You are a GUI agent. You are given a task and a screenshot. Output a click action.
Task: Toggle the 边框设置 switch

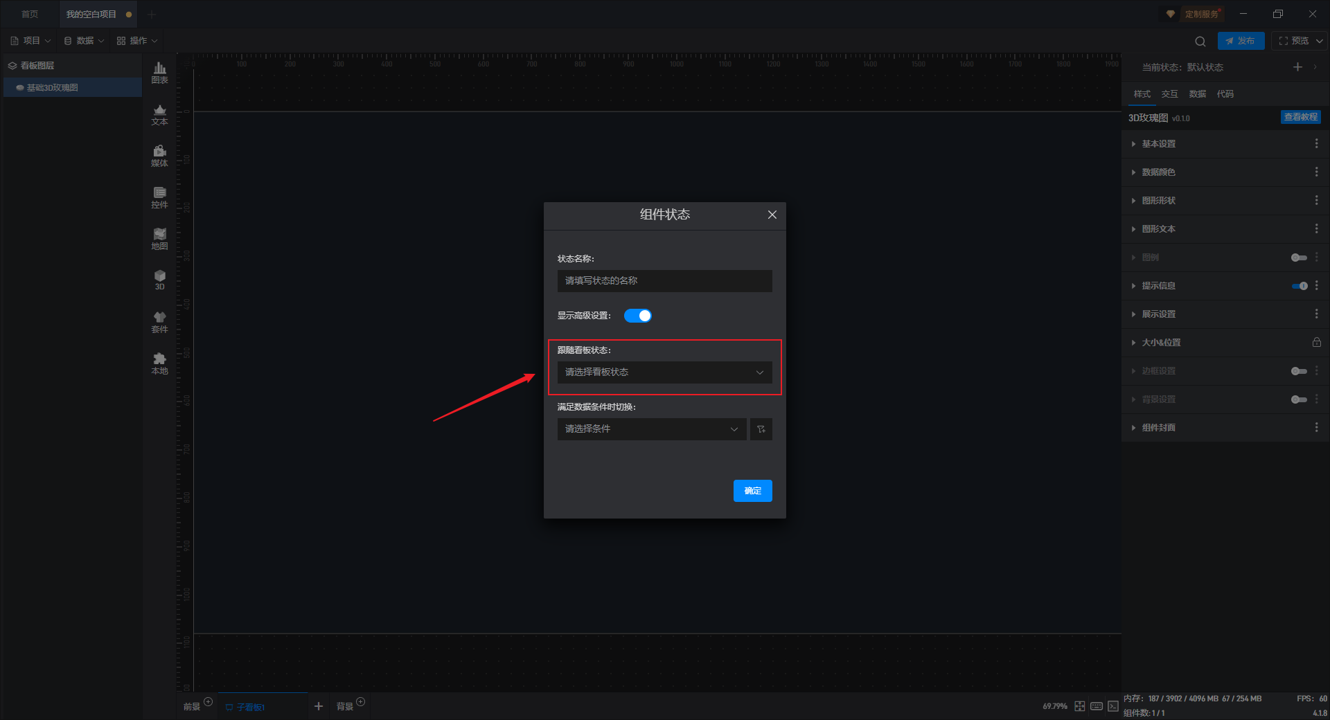coord(1299,371)
